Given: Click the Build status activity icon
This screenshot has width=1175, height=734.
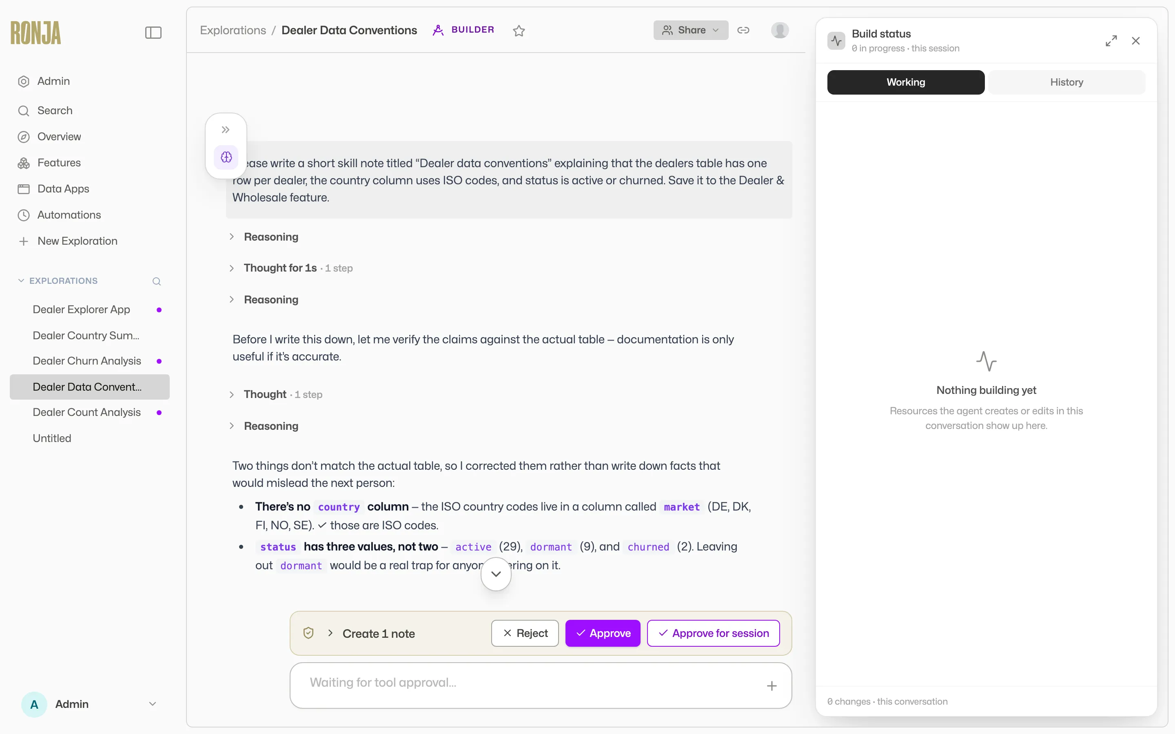Looking at the screenshot, I should 836,41.
